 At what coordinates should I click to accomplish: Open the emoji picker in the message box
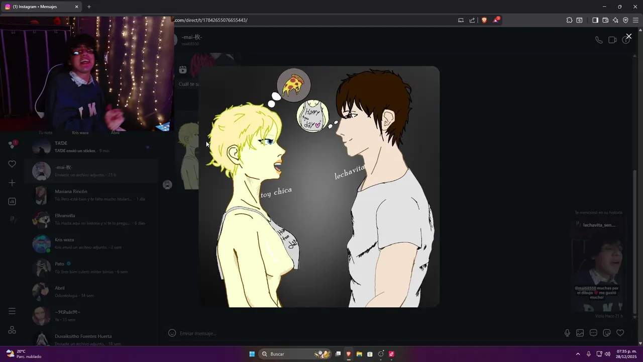tap(172, 333)
